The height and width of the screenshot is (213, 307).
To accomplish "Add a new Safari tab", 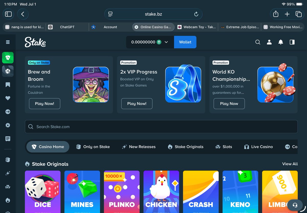I will (287, 14).
